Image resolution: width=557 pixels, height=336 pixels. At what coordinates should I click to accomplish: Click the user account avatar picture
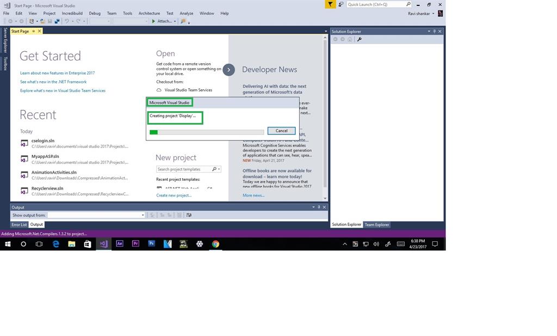pos(440,14)
